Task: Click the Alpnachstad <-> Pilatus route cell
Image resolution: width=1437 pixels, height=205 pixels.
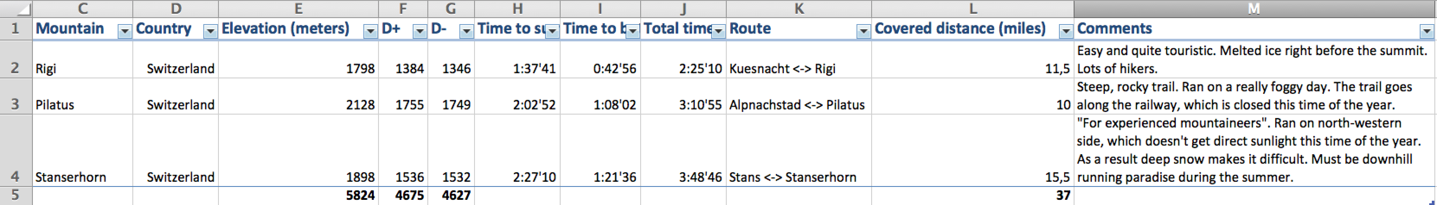Action: coord(798,105)
